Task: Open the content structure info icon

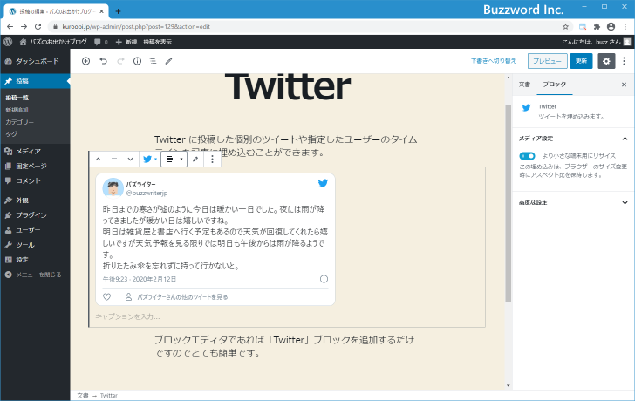Action: point(137,61)
